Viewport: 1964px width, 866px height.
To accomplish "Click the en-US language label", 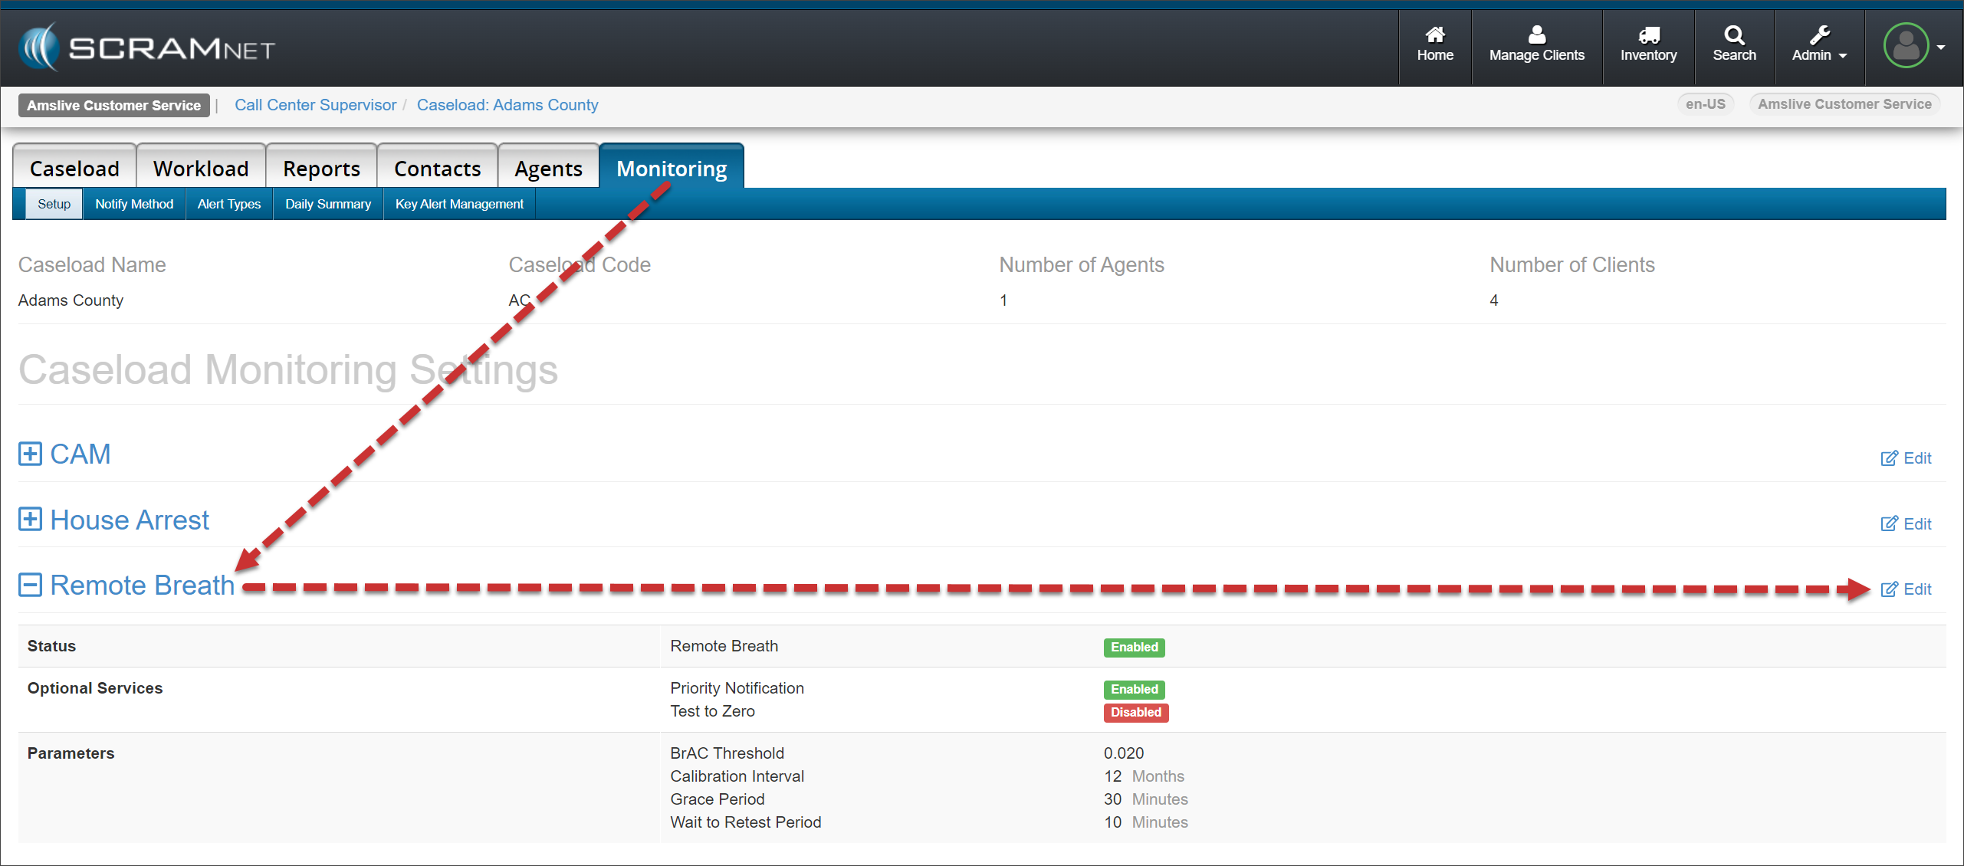I will (1705, 104).
